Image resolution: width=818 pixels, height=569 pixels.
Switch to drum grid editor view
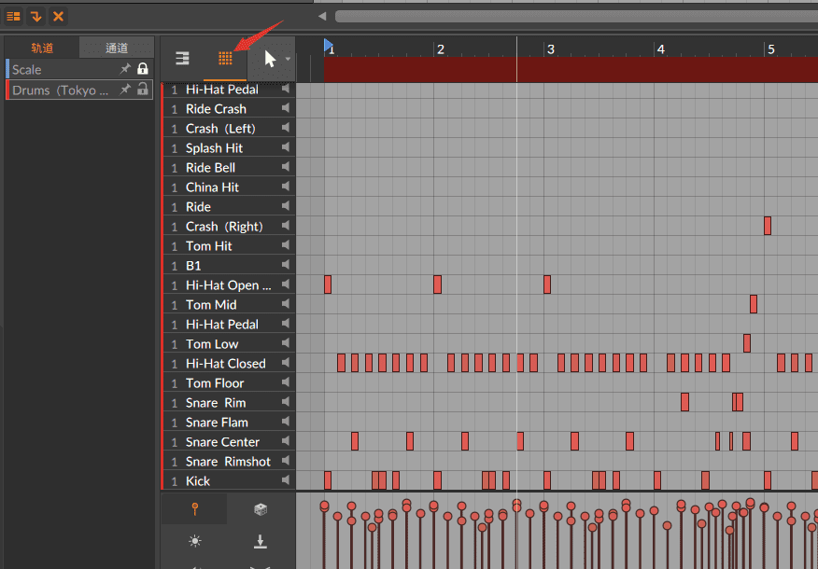pyautogui.click(x=225, y=58)
